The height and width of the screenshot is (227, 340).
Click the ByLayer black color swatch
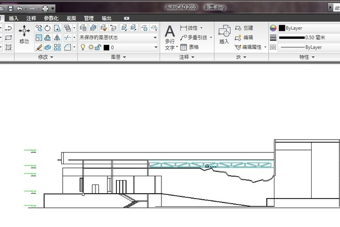(282, 28)
